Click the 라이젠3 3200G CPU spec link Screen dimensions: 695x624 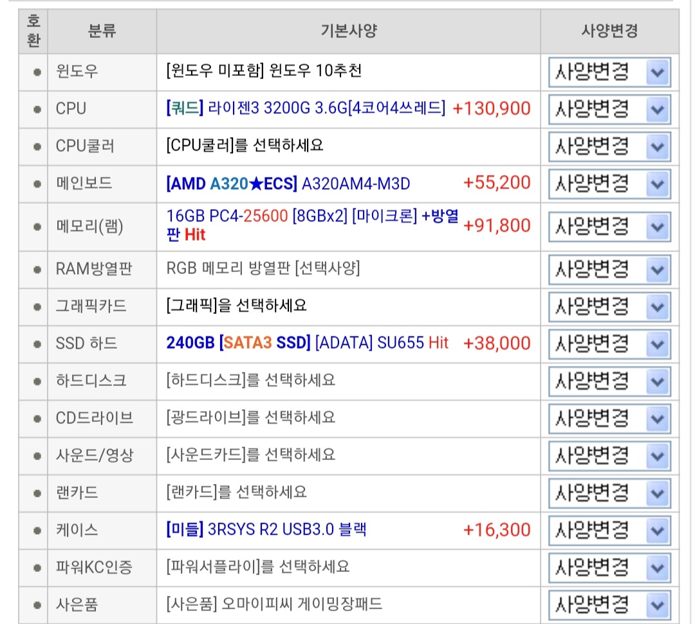(x=306, y=108)
